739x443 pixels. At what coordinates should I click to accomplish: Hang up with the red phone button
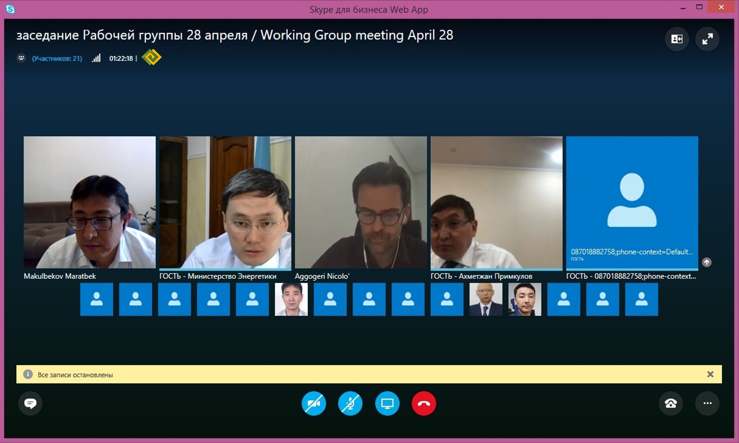(x=424, y=403)
